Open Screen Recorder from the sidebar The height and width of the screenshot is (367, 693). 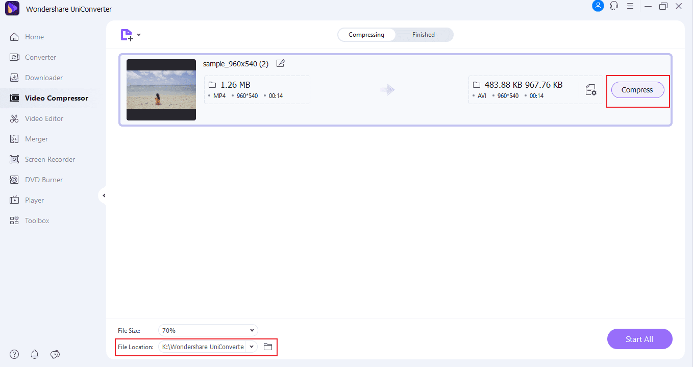point(50,159)
